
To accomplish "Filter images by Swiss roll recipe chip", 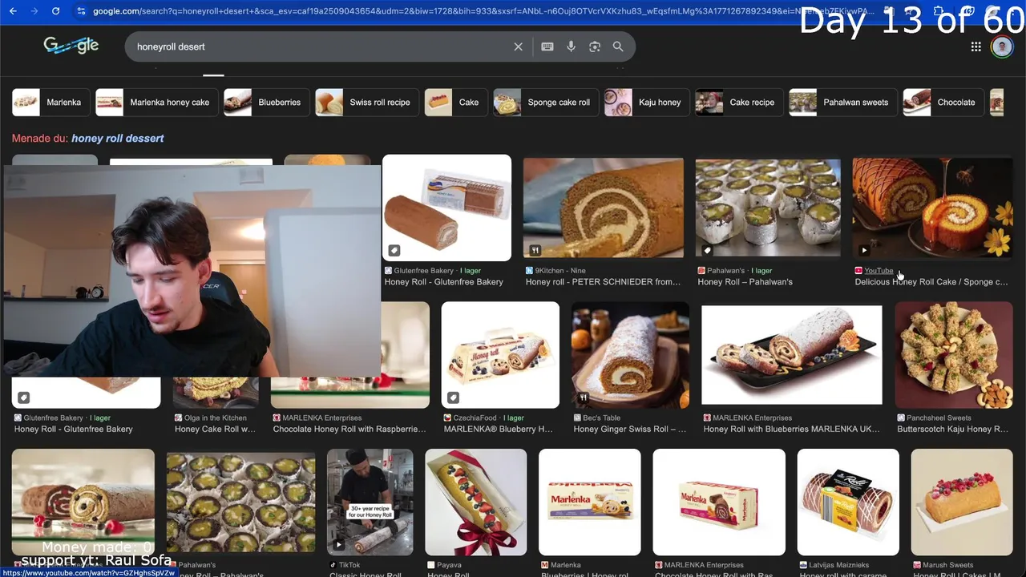I will (x=367, y=103).
